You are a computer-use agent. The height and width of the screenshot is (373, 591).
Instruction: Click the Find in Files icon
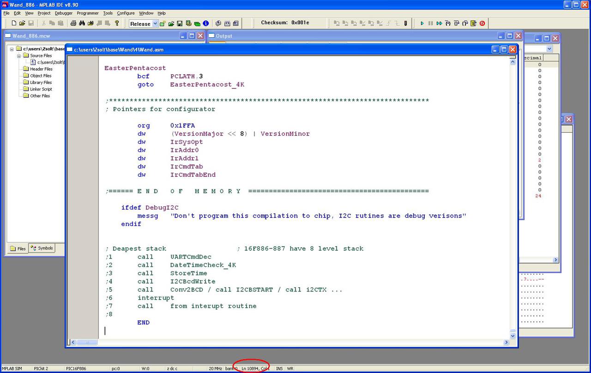[90, 23]
